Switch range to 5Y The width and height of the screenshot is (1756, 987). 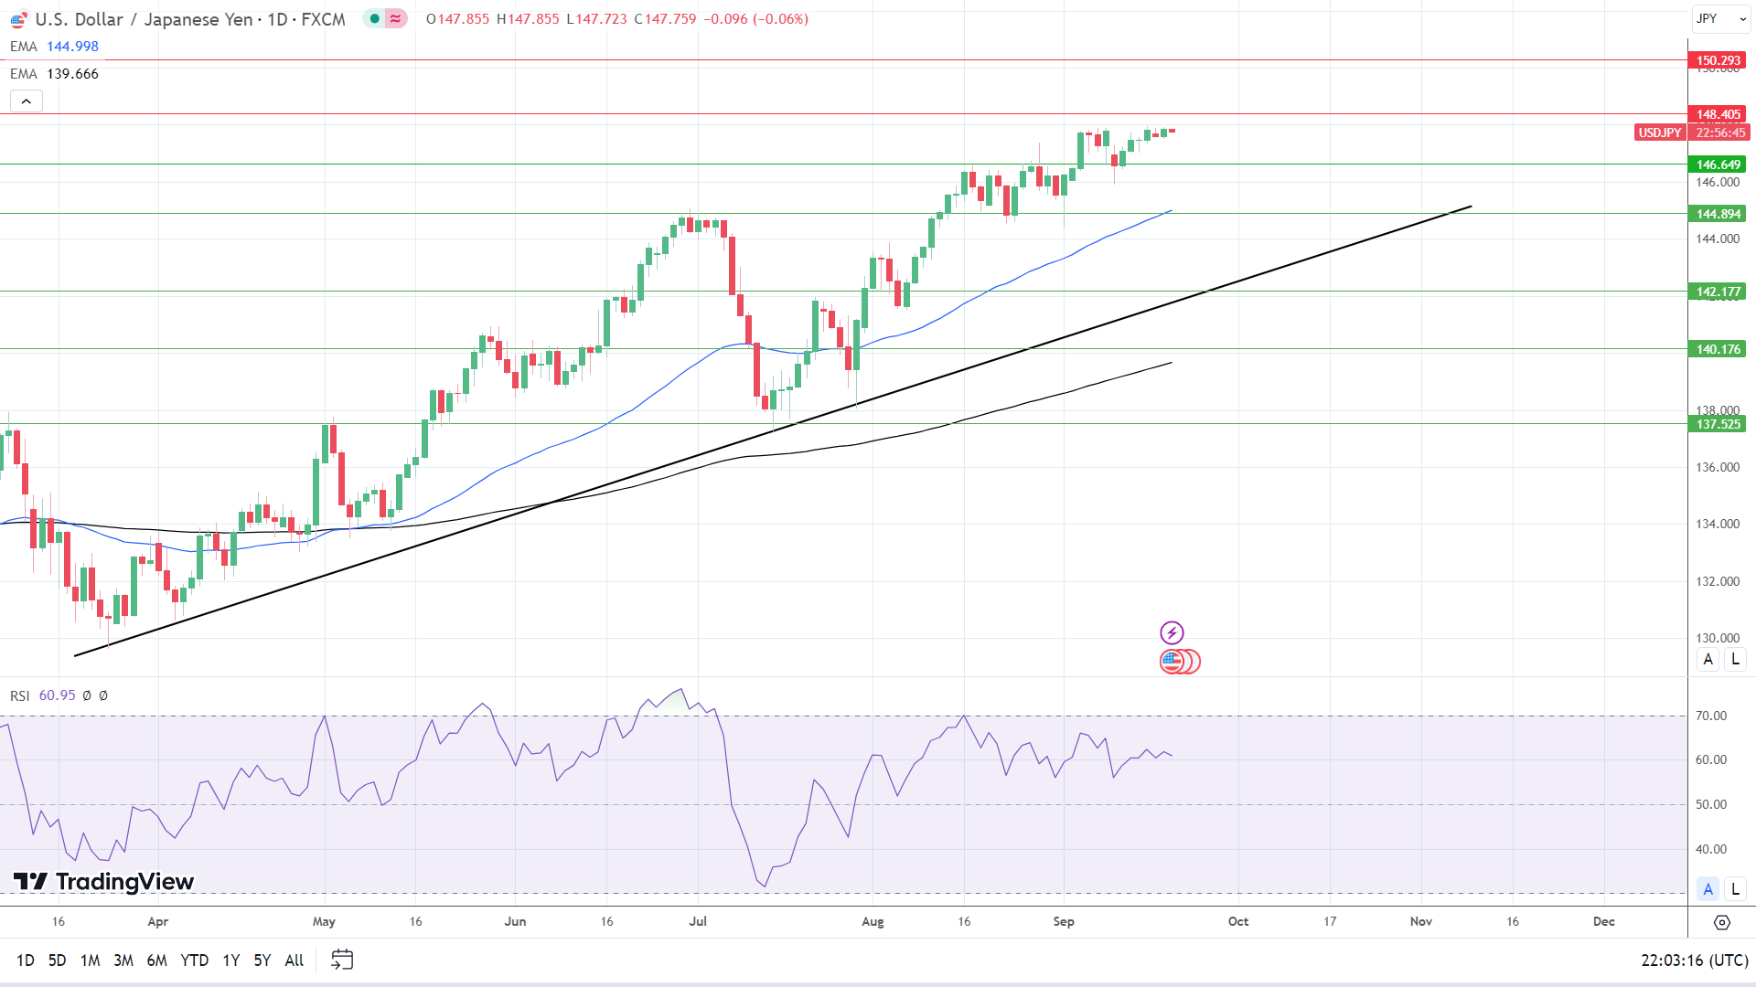pos(262,960)
